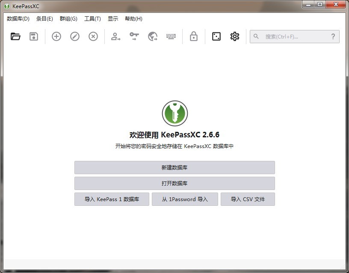
Task: Click the edit entry pencil icon
Action: (x=74, y=36)
